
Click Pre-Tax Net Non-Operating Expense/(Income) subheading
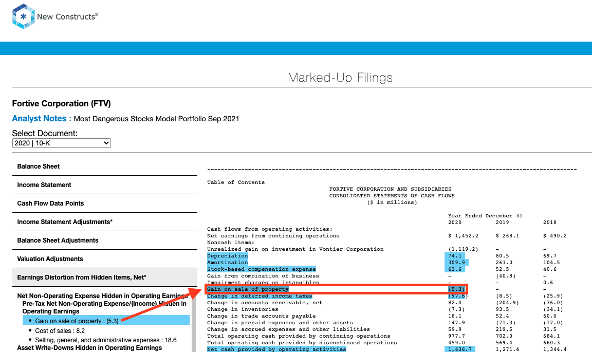104,307
